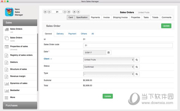Image resolution: width=180 pixels, height=111 pixels.
Task: Jump to last record icon
Action: pos(69,12)
